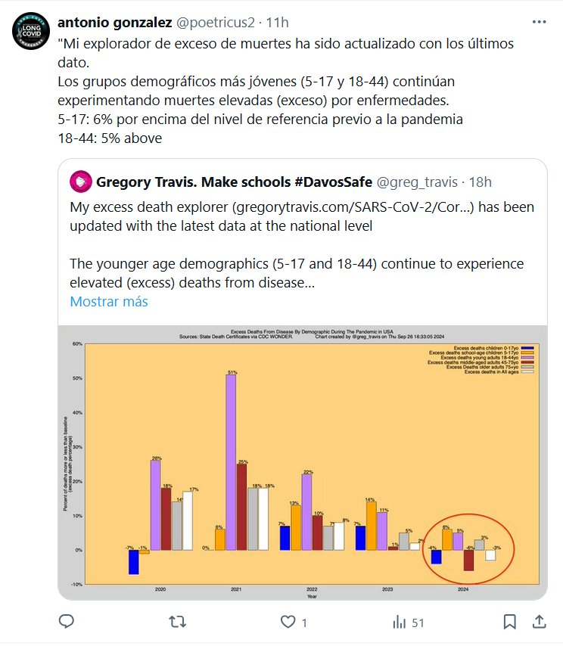The height and width of the screenshot is (646, 563).
Task: Like the post with the heart icon
Action: pos(288,622)
